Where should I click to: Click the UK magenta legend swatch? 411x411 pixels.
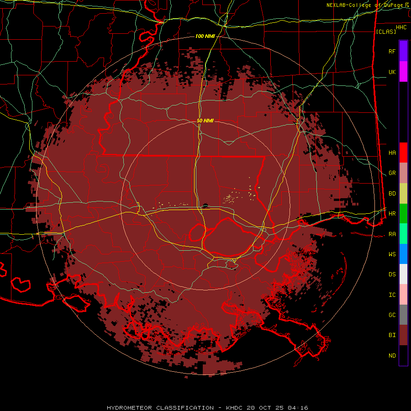[403, 72]
